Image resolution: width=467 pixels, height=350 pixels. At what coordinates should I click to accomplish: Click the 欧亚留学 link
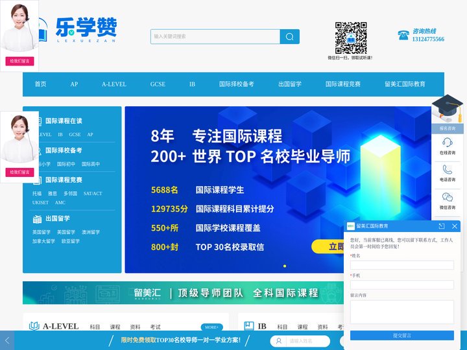point(71,241)
